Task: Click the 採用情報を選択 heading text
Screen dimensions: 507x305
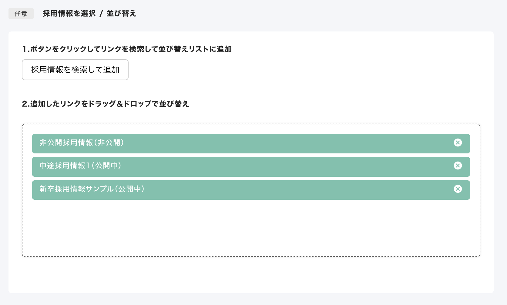Action: tap(69, 14)
